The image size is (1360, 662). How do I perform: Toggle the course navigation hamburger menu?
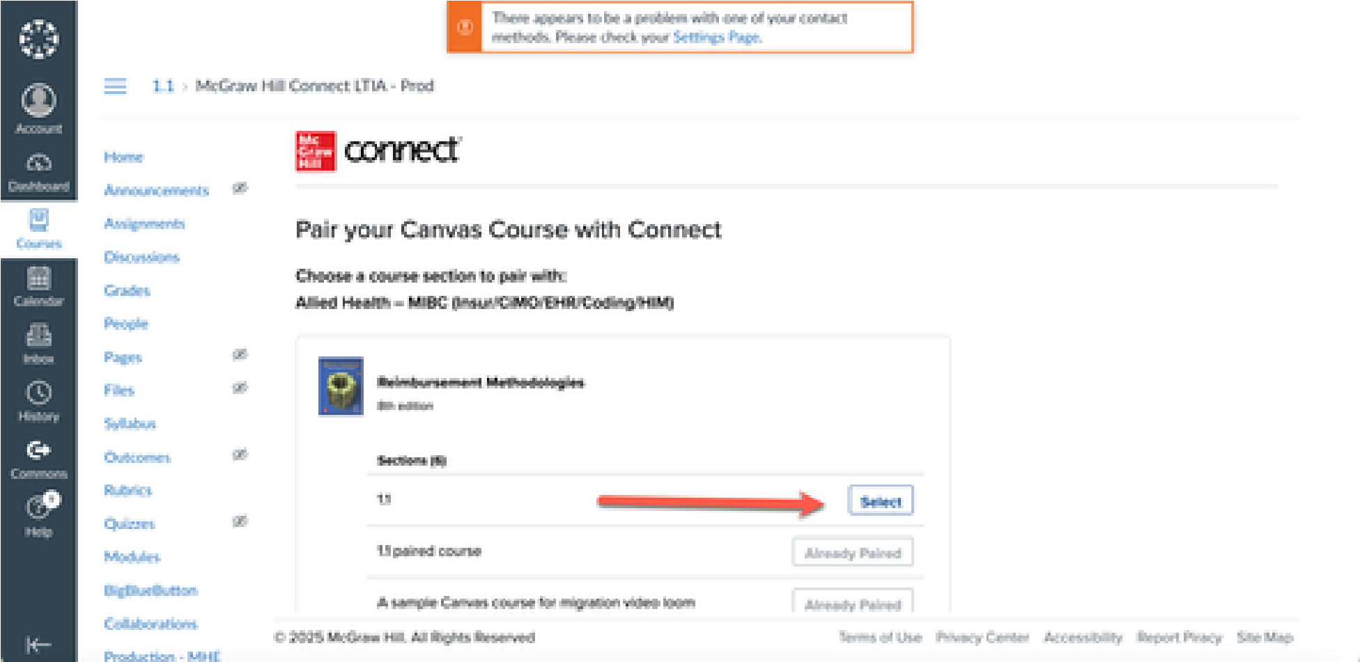pyautogui.click(x=115, y=86)
